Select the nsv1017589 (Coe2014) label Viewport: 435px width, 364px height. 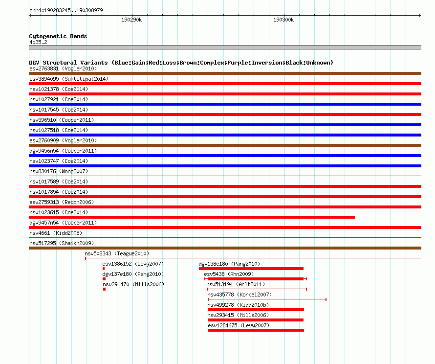[x=59, y=182]
